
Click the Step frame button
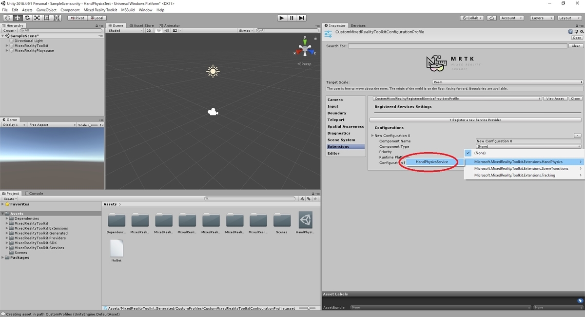pyautogui.click(x=302, y=18)
